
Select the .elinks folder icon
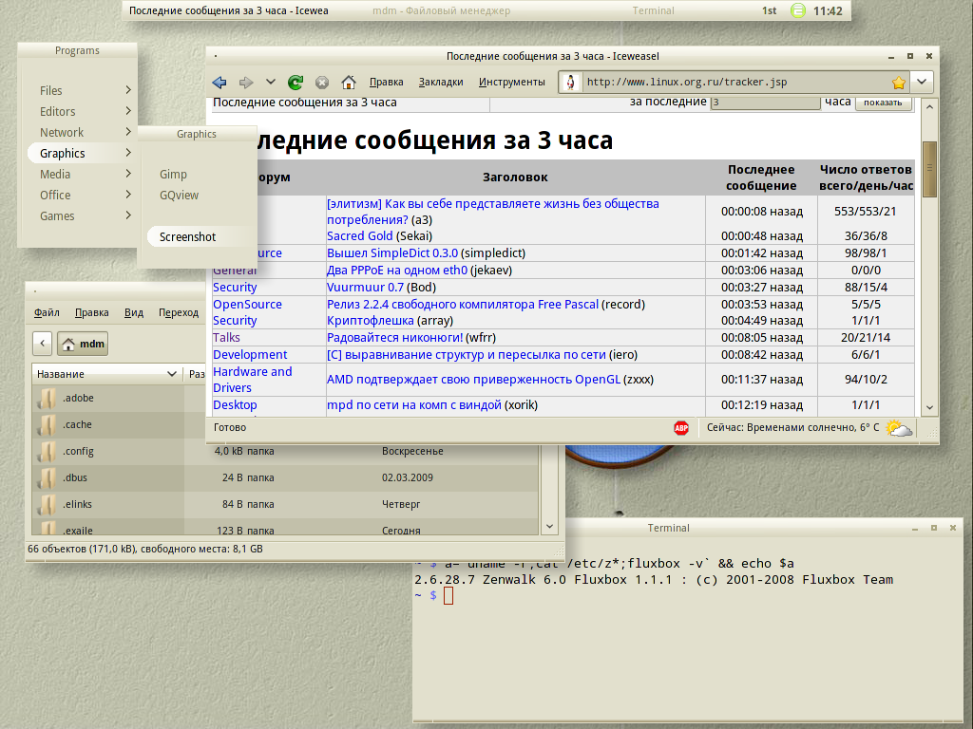tap(47, 505)
